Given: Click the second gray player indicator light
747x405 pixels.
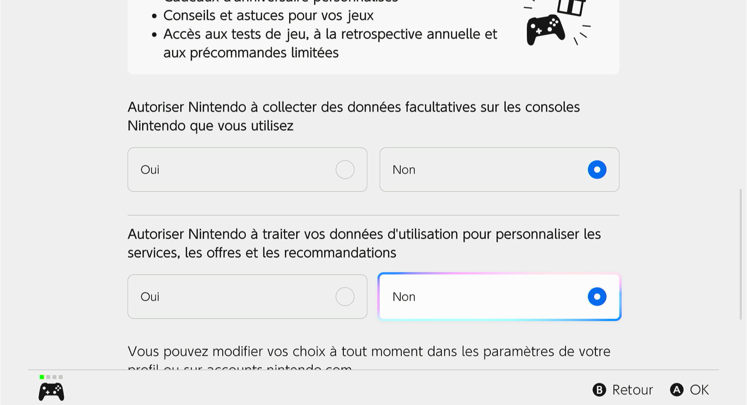Looking at the screenshot, I should click(x=55, y=377).
